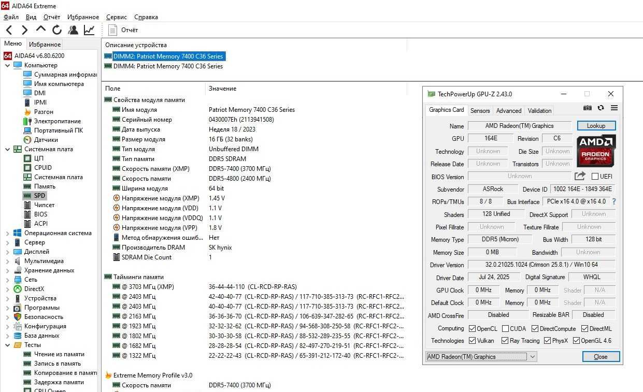Collapse the Компьютер tree node
Screen dimensions: 643x392
7,65
